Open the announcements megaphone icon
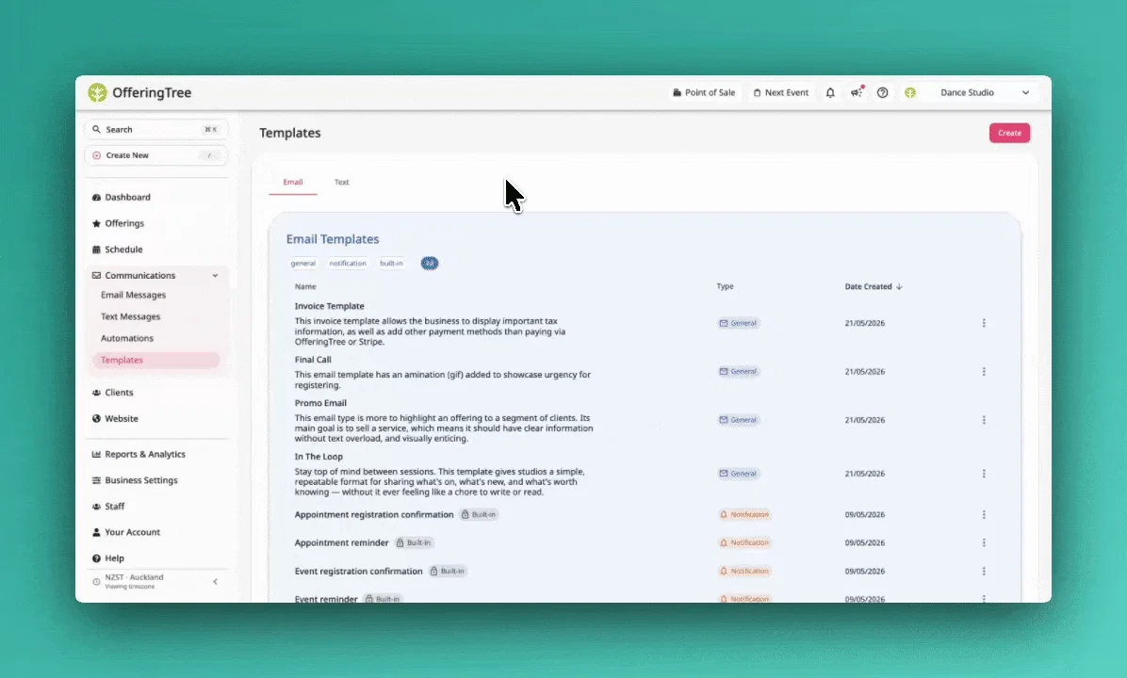 point(856,92)
